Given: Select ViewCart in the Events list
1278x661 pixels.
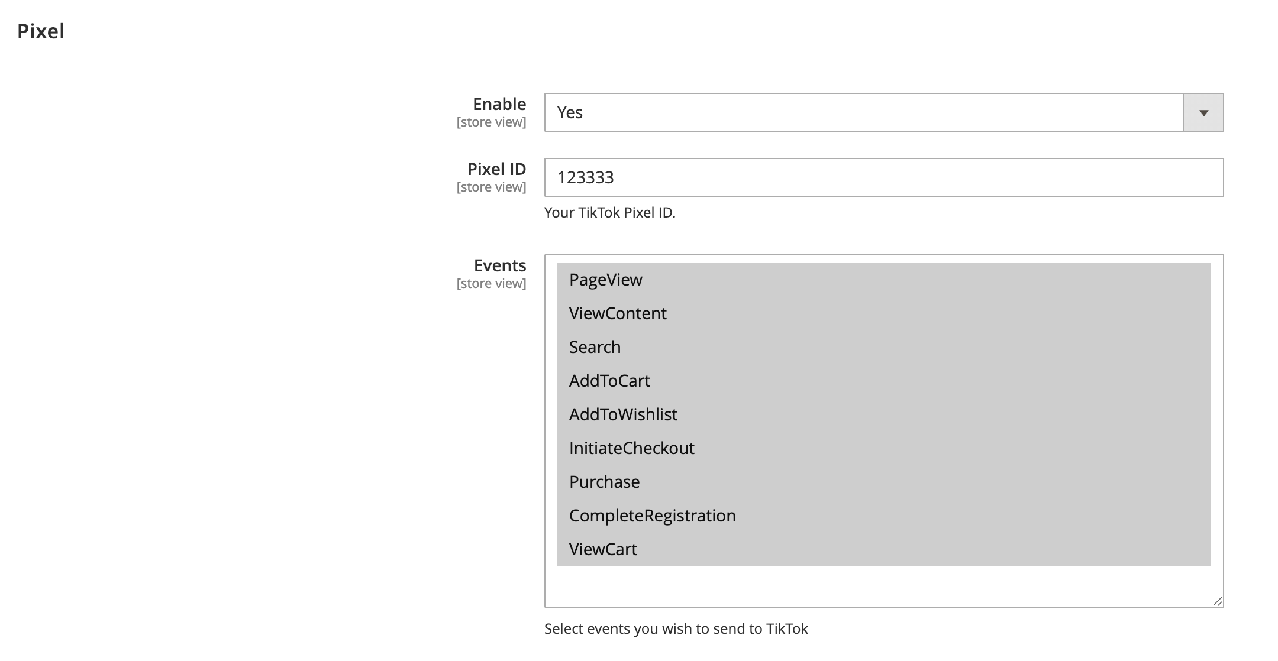Looking at the screenshot, I should pos(603,549).
